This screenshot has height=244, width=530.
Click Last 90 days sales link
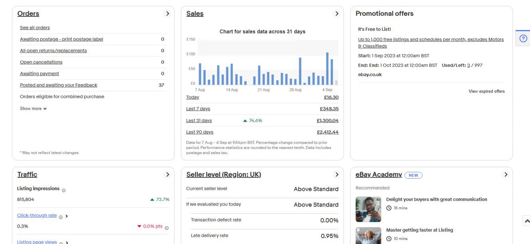click(200, 132)
